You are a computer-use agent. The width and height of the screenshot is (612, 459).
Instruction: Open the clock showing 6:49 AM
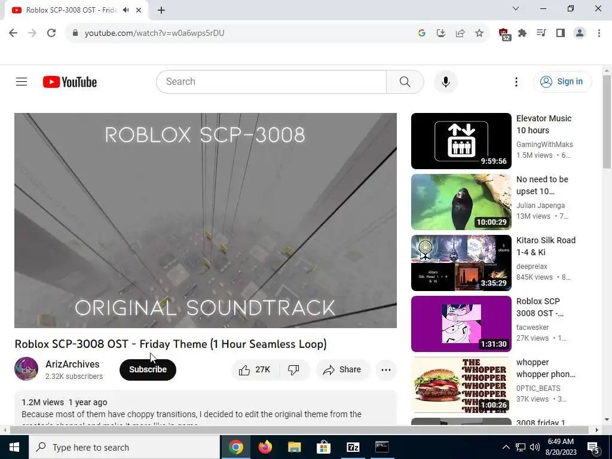point(561,447)
